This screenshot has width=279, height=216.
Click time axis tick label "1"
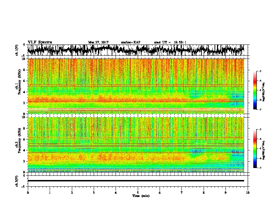(50, 193)
